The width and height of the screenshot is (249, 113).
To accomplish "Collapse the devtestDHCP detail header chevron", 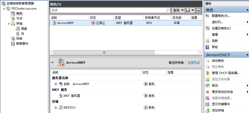I will pyautogui.click(x=53, y=63).
